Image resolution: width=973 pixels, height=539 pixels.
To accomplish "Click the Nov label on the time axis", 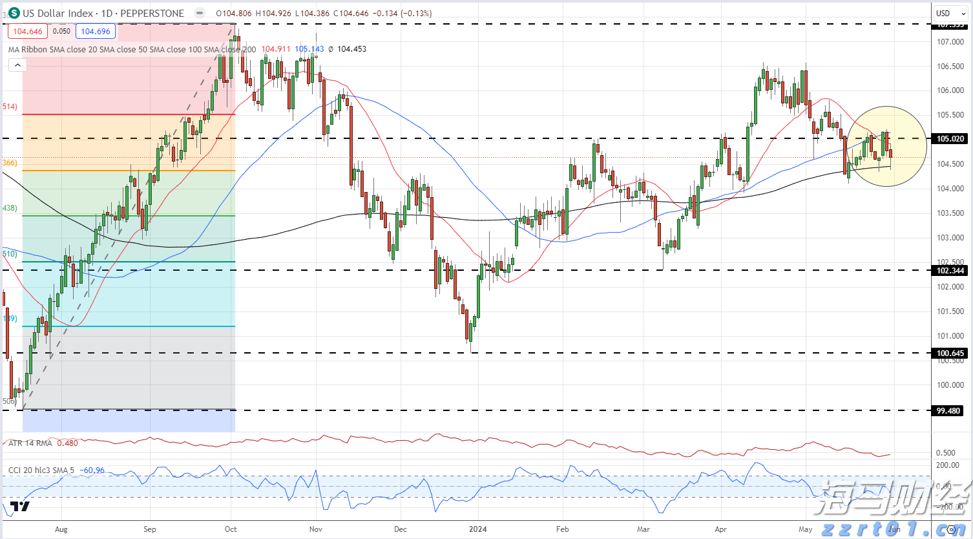I will point(316,529).
